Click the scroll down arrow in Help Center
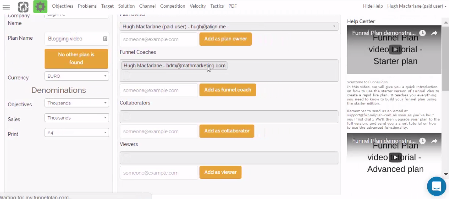This screenshot has height=199, width=449. [446, 174]
